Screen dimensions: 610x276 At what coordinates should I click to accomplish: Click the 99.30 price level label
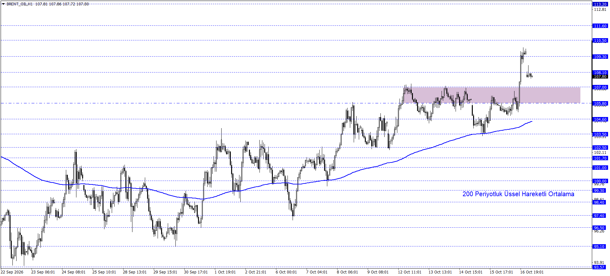[x=599, y=190]
